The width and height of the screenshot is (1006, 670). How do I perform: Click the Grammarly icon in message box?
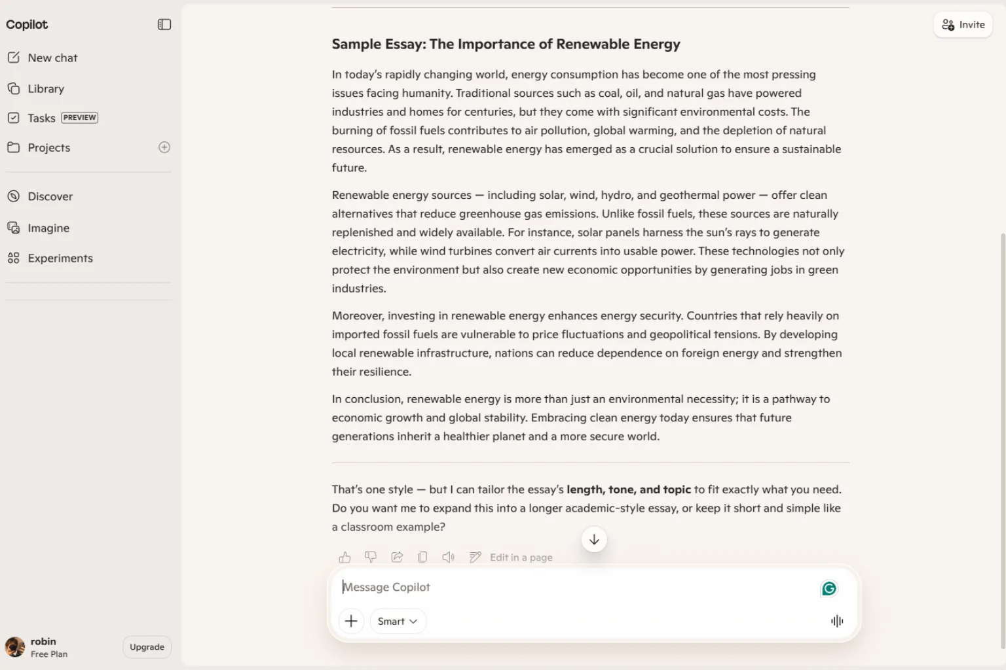[x=829, y=589]
